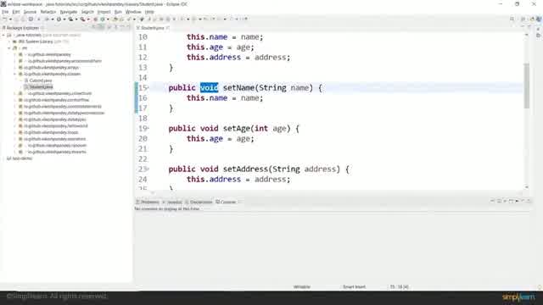Click the New toolbar icon
The height and width of the screenshot is (305, 543).
[5, 19]
